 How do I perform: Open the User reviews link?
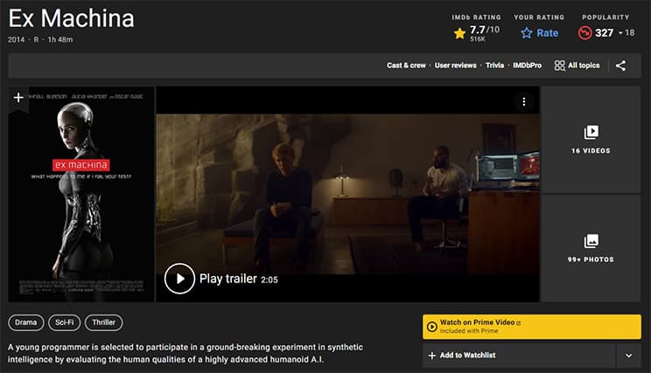(456, 66)
